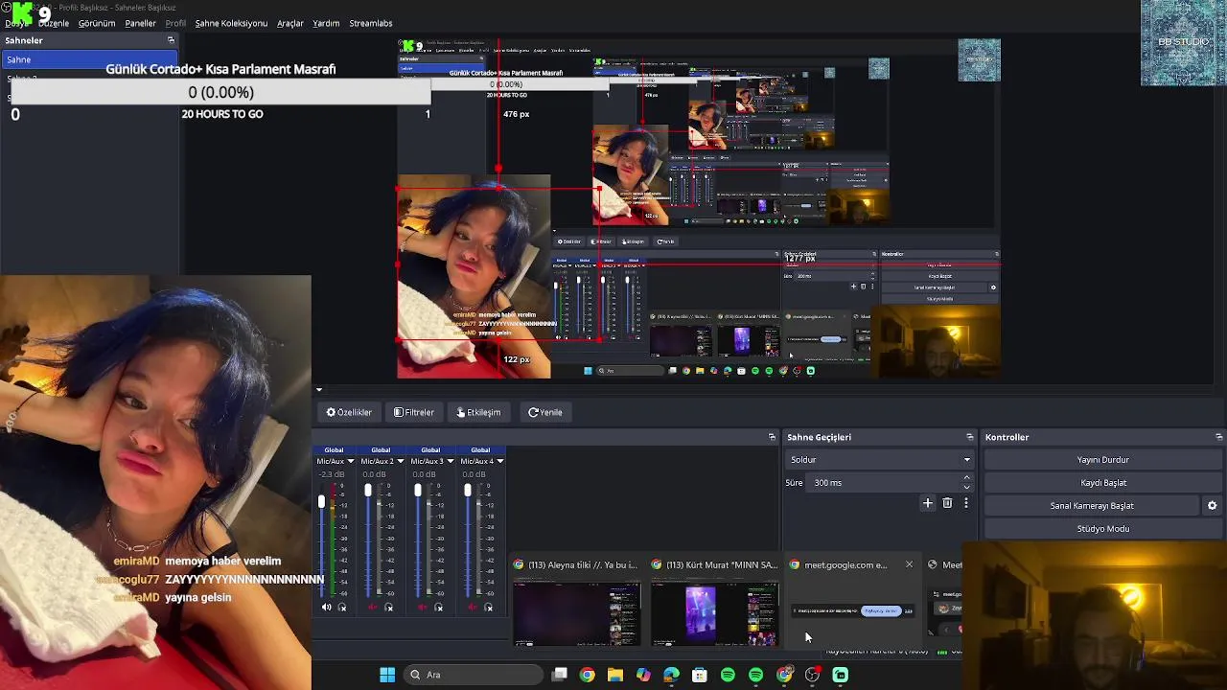Open transition properties three-dot menu
1227x690 pixels.
pos(966,503)
